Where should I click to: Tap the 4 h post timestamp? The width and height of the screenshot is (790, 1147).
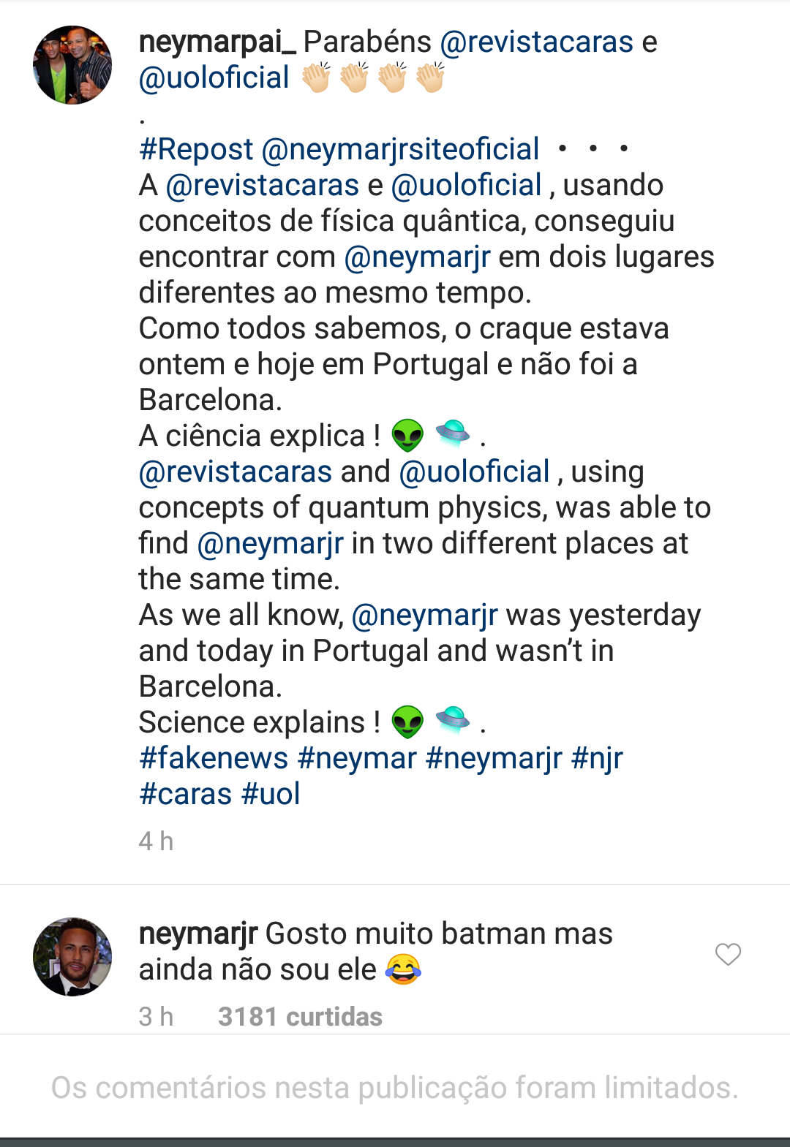pos(156,841)
